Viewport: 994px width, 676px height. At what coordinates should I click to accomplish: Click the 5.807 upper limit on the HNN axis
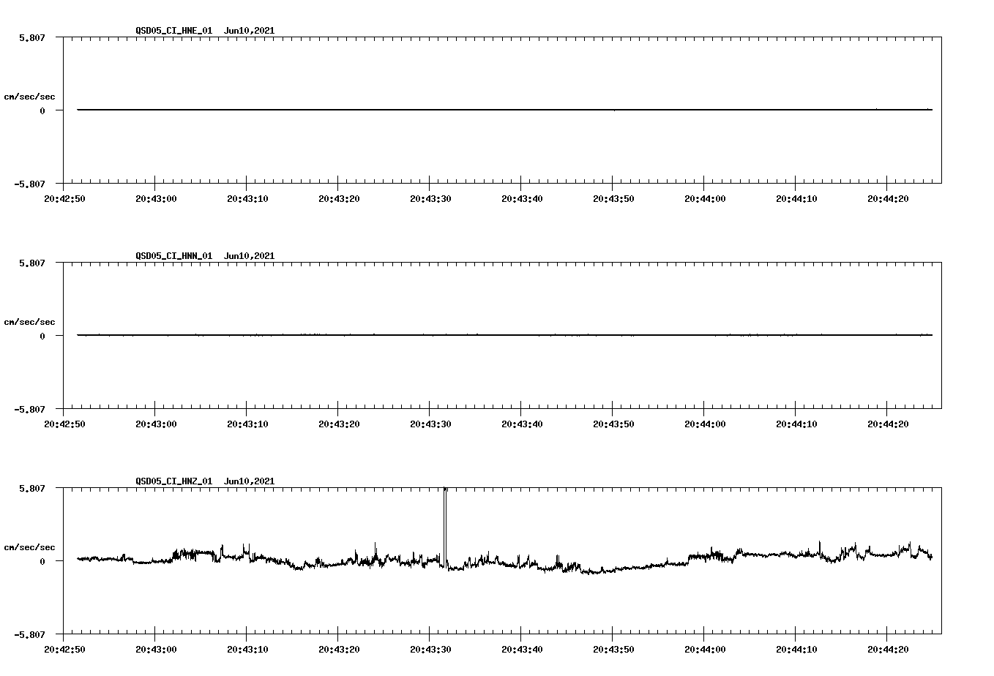(x=32, y=263)
